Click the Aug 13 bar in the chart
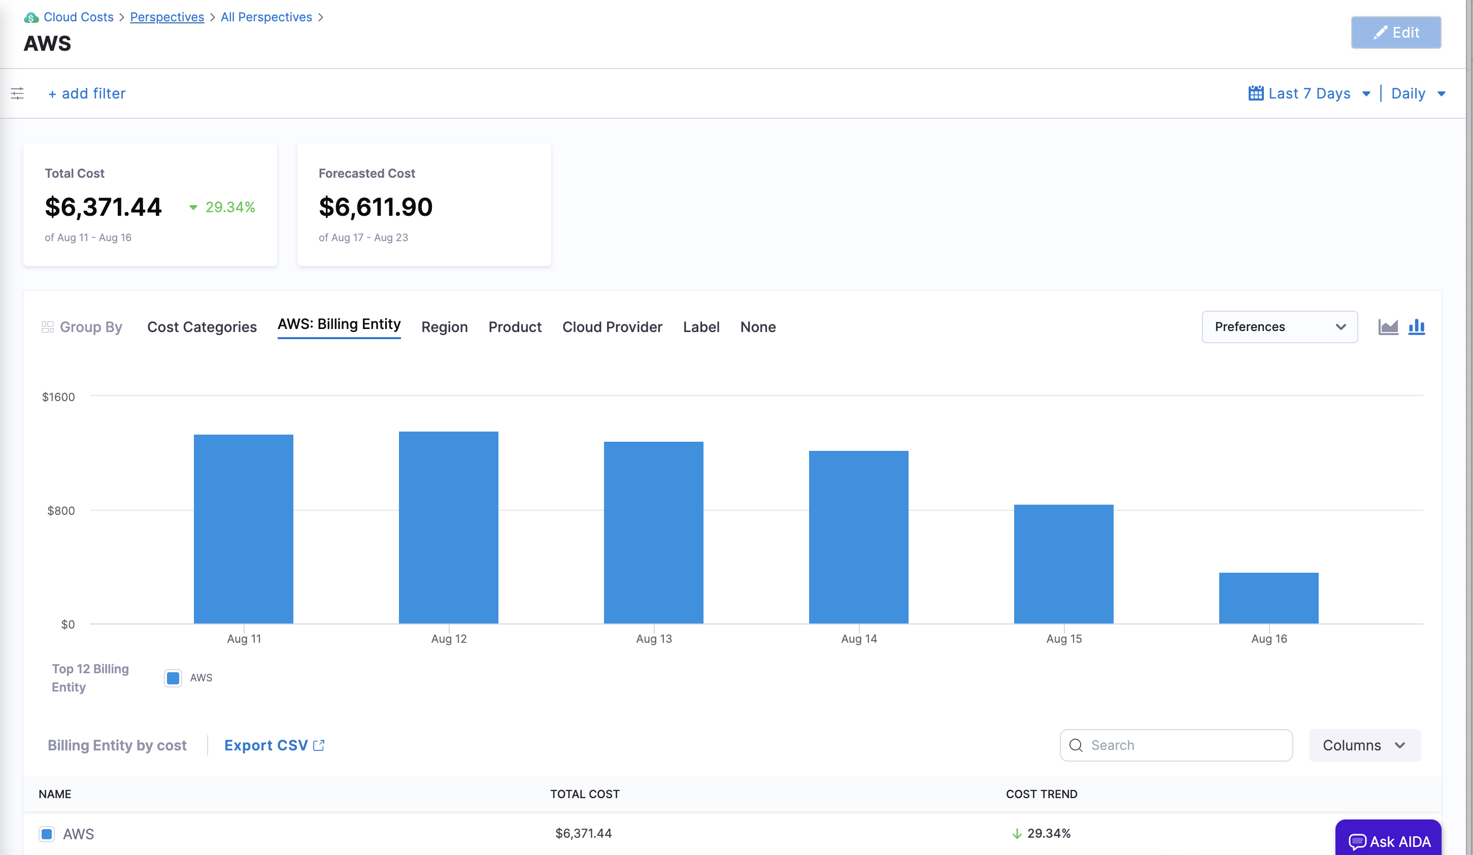1473x855 pixels. 653,533
